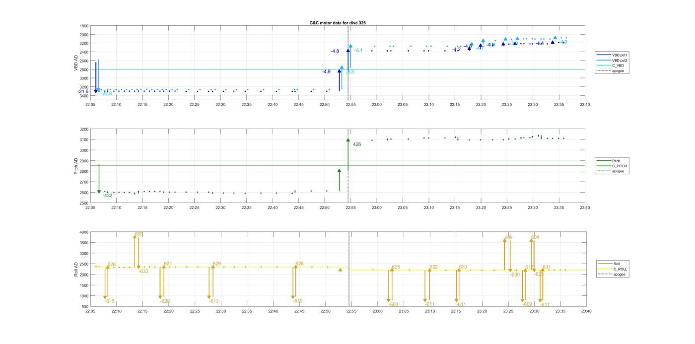
Task: Click the '23:40' time tick under the Roll plot
Action: pyautogui.click(x=586, y=311)
